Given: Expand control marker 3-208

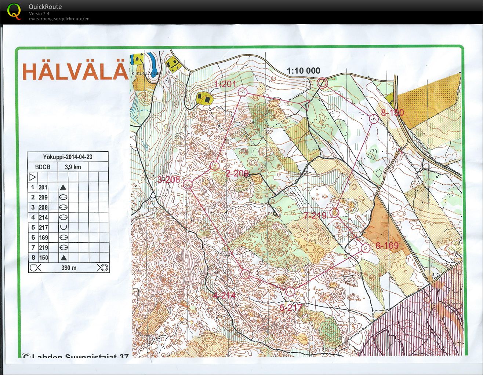Looking at the screenshot, I should [188, 184].
